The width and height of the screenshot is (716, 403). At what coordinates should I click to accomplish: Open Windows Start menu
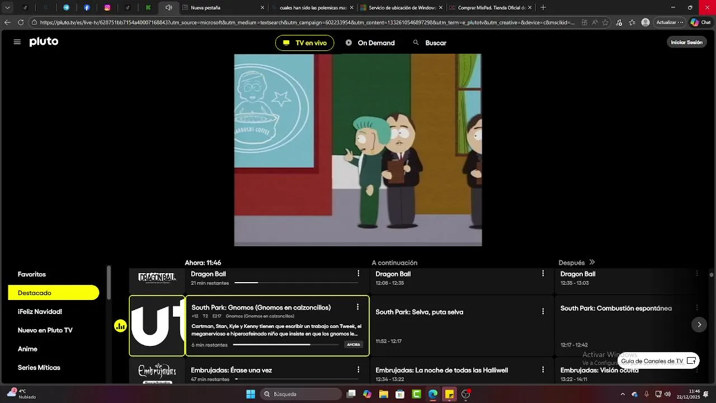(x=251, y=394)
